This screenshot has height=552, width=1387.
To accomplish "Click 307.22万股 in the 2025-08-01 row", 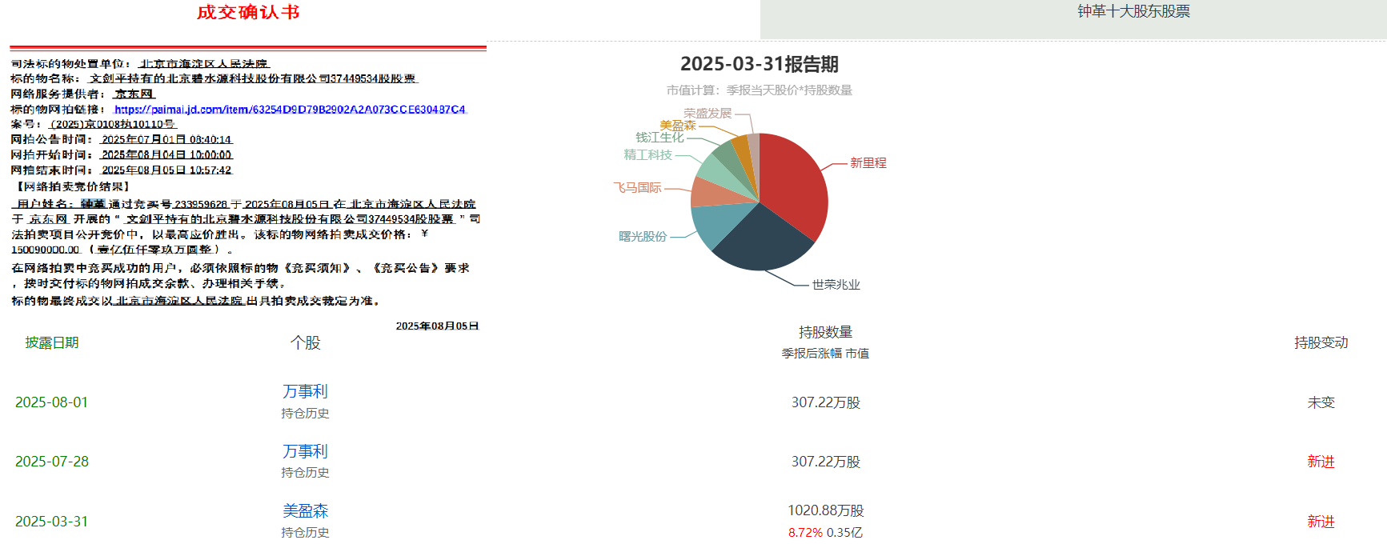I will coord(825,402).
